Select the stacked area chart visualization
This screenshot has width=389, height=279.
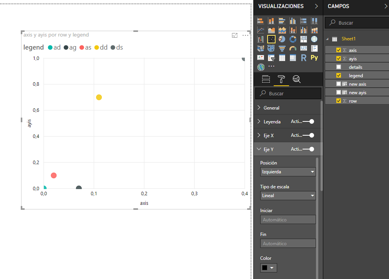pos(282,30)
